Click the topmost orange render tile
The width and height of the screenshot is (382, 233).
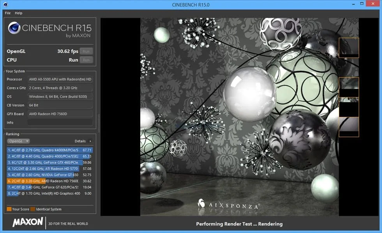pos(348,47)
